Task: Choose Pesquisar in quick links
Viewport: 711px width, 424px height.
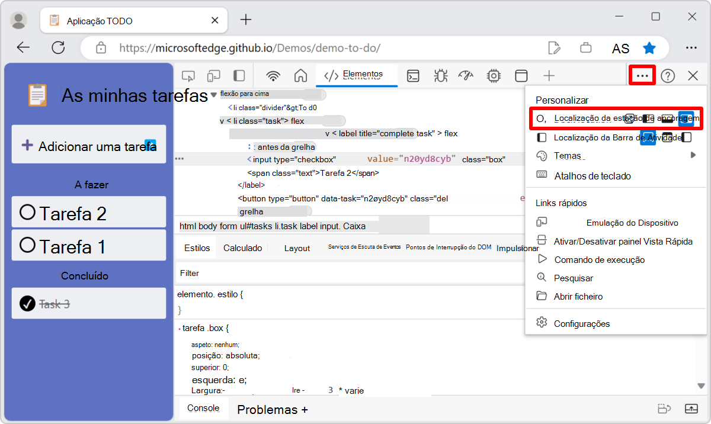Action: 615,278
